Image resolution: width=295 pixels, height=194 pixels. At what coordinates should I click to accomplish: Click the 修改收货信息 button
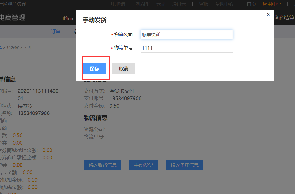click(102, 165)
